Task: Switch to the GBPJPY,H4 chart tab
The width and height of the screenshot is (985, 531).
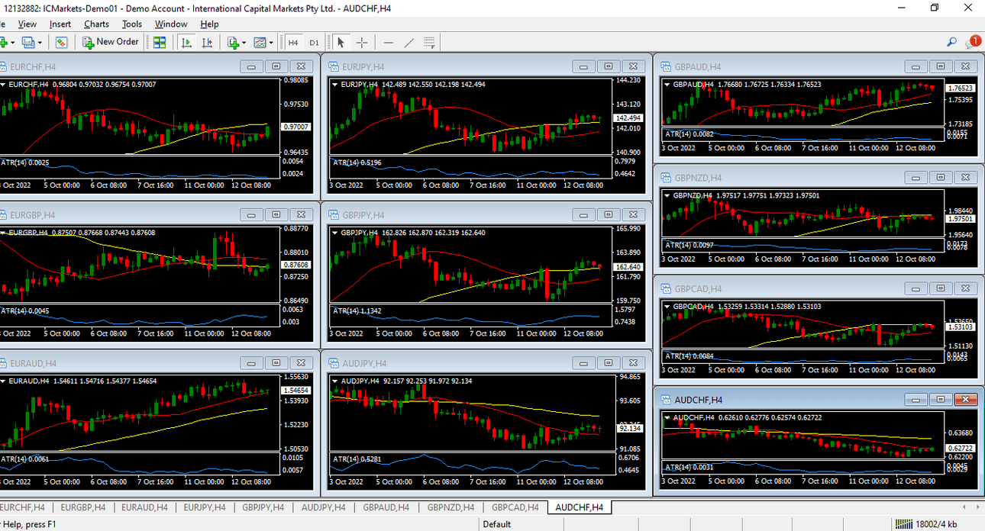Action: coord(263,507)
